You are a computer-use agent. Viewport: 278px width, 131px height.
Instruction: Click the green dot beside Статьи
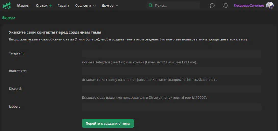tap(50, 6)
